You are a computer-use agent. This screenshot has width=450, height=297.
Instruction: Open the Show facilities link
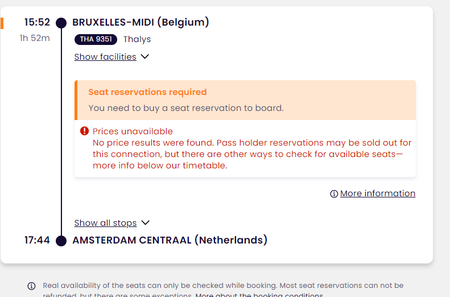[x=105, y=57]
